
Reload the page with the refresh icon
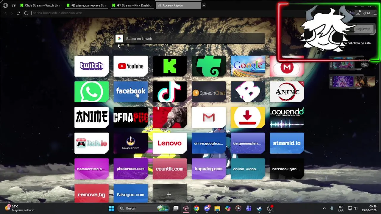pos(18,13)
